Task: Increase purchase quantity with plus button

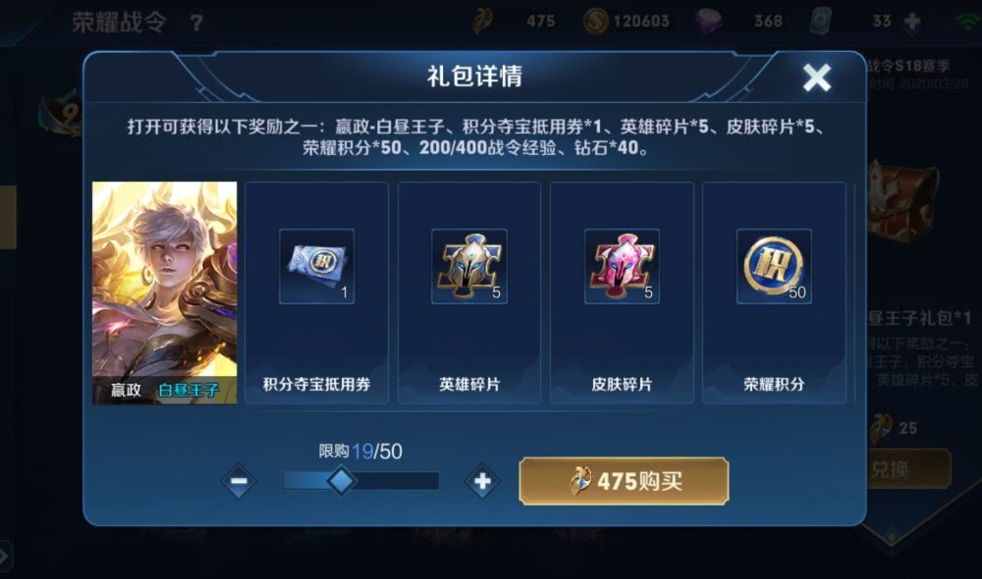Action: coord(482,481)
